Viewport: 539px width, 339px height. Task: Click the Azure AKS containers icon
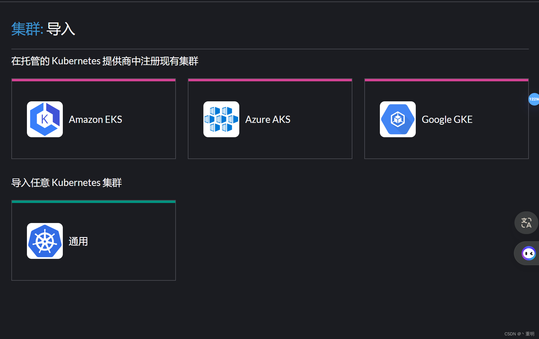[x=221, y=119]
